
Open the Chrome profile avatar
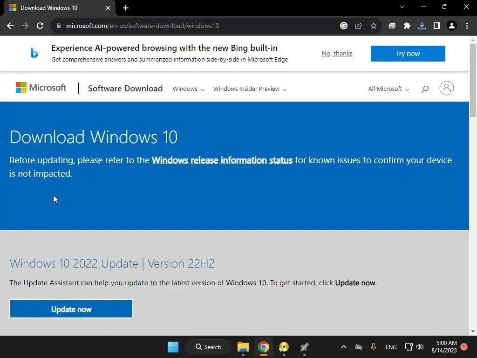tap(451, 26)
